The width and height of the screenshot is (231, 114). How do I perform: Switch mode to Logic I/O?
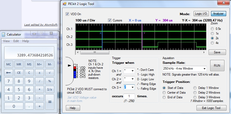[201, 14]
